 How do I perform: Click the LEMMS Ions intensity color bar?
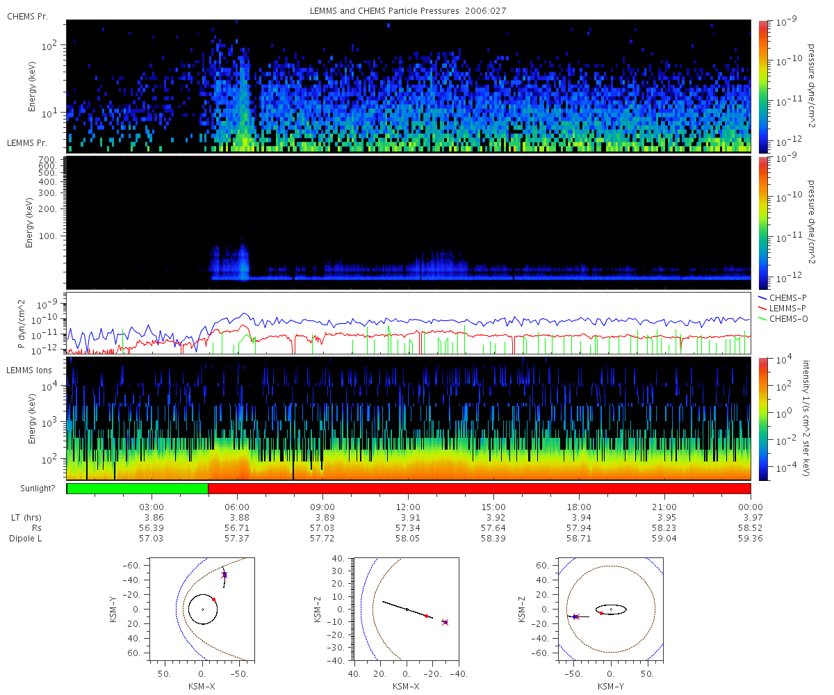coord(762,419)
